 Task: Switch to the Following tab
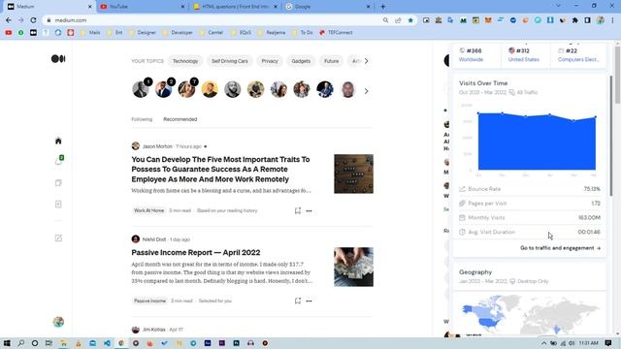[142, 119]
